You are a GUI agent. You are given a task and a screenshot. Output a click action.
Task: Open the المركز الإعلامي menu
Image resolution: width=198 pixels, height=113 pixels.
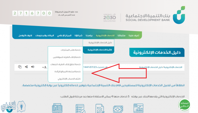point(64,35)
